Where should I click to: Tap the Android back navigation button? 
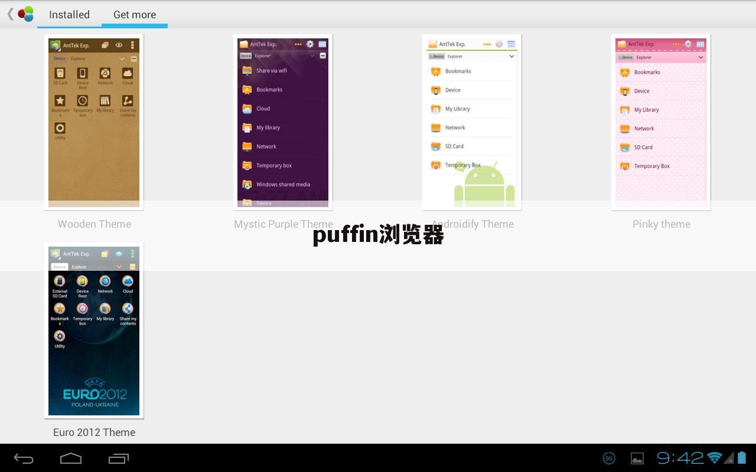[24, 458]
